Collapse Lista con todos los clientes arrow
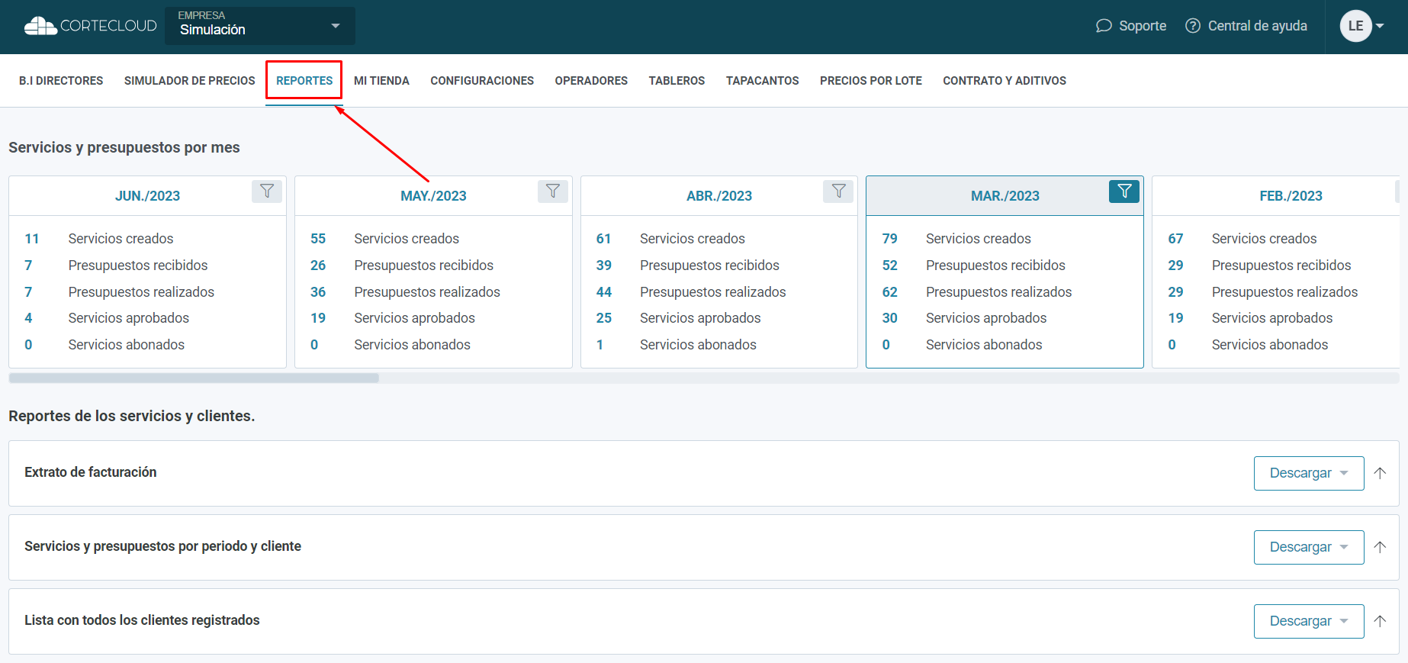This screenshot has height=663, width=1408. pyautogui.click(x=1380, y=621)
